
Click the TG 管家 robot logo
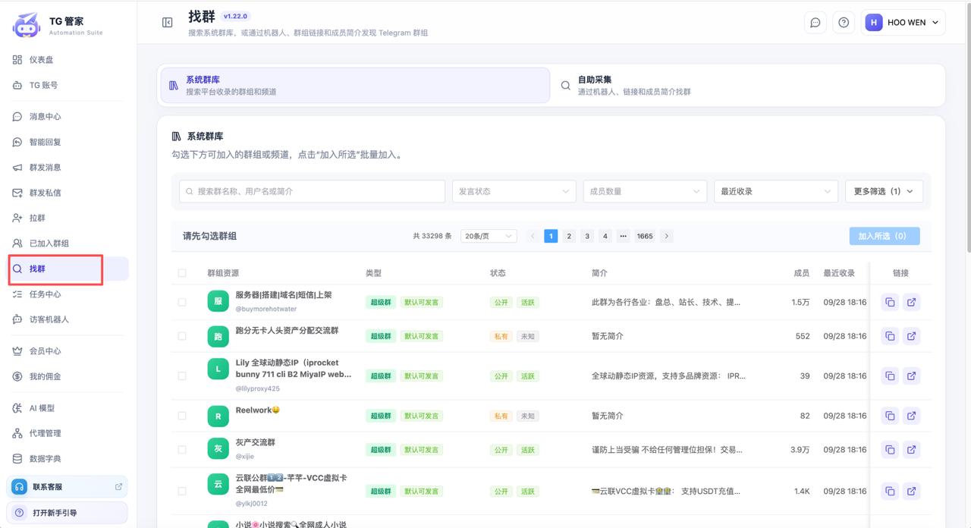(x=27, y=24)
